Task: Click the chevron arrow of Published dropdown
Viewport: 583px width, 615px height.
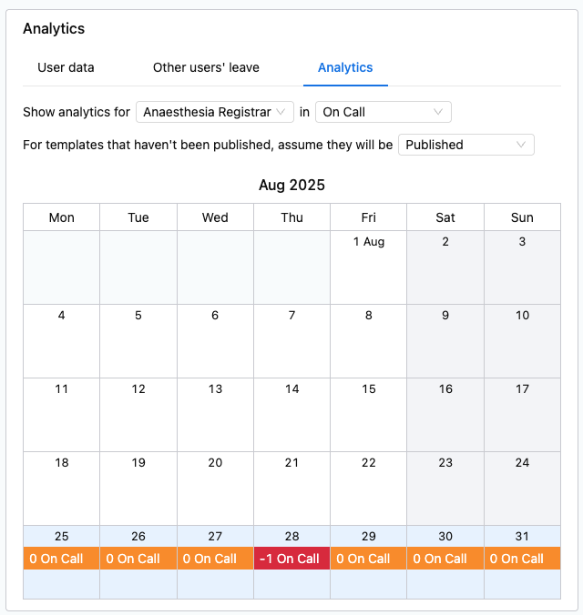Action: (521, 145)
